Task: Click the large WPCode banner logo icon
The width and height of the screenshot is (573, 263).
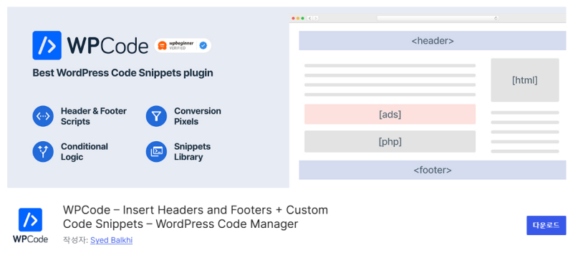Action: (x=47, y=45)
